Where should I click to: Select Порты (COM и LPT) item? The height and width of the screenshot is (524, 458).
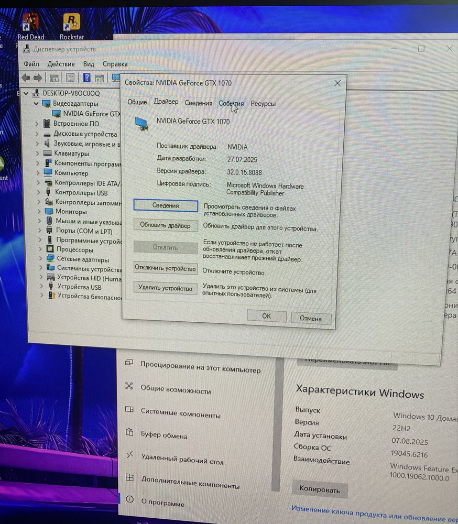pos(84,231)
